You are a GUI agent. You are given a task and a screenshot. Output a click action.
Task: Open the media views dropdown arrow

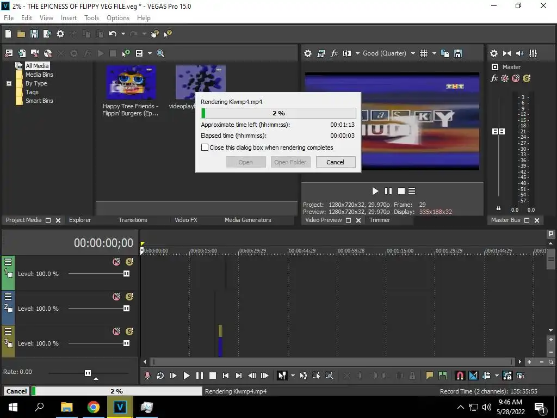(150, 53)
